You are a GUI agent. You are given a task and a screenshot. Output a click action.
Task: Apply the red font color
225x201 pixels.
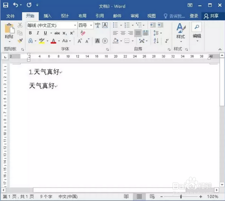[53, 41]
